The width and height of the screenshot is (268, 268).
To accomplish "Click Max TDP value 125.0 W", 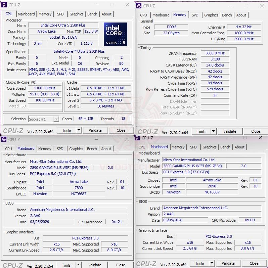I will [x=91, y=32].
